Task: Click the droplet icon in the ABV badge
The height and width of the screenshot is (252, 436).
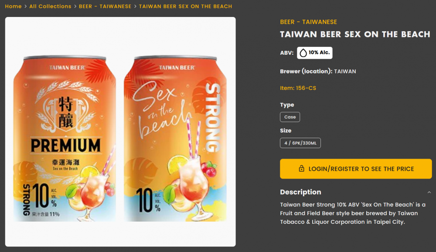Action: (x=303, y=53)
